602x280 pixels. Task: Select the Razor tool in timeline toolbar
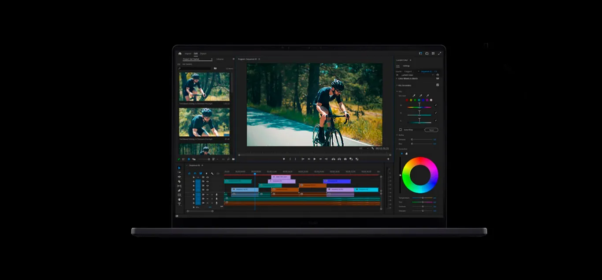(179, 181)
